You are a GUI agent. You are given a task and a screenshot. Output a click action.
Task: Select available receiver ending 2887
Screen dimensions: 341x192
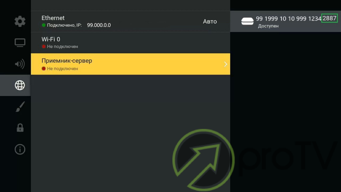[x=285, y=21]
